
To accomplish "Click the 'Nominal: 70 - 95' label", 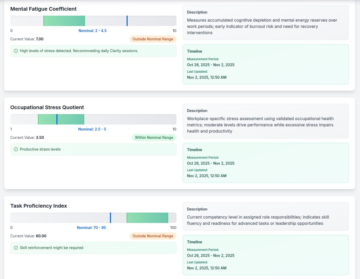I will click(91, 228).
